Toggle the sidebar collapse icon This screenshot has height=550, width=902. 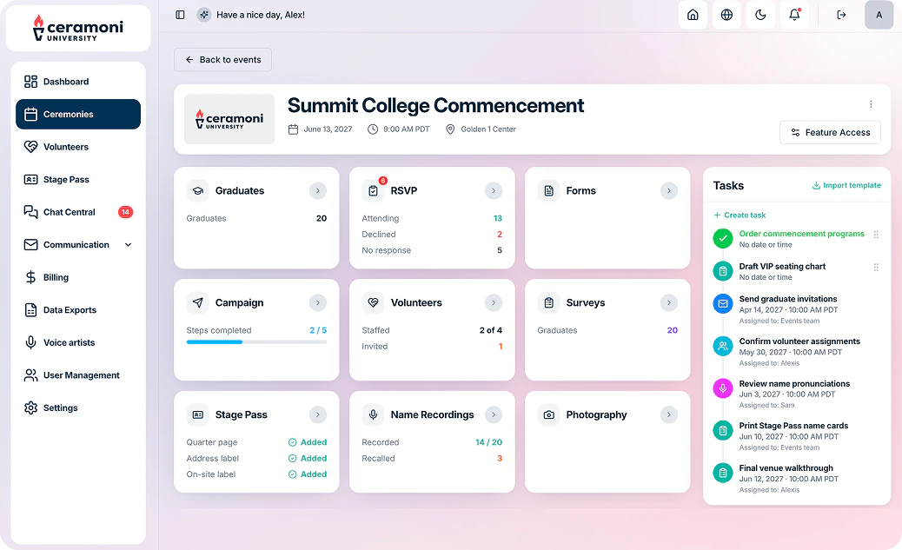click(x=180, y=15)
